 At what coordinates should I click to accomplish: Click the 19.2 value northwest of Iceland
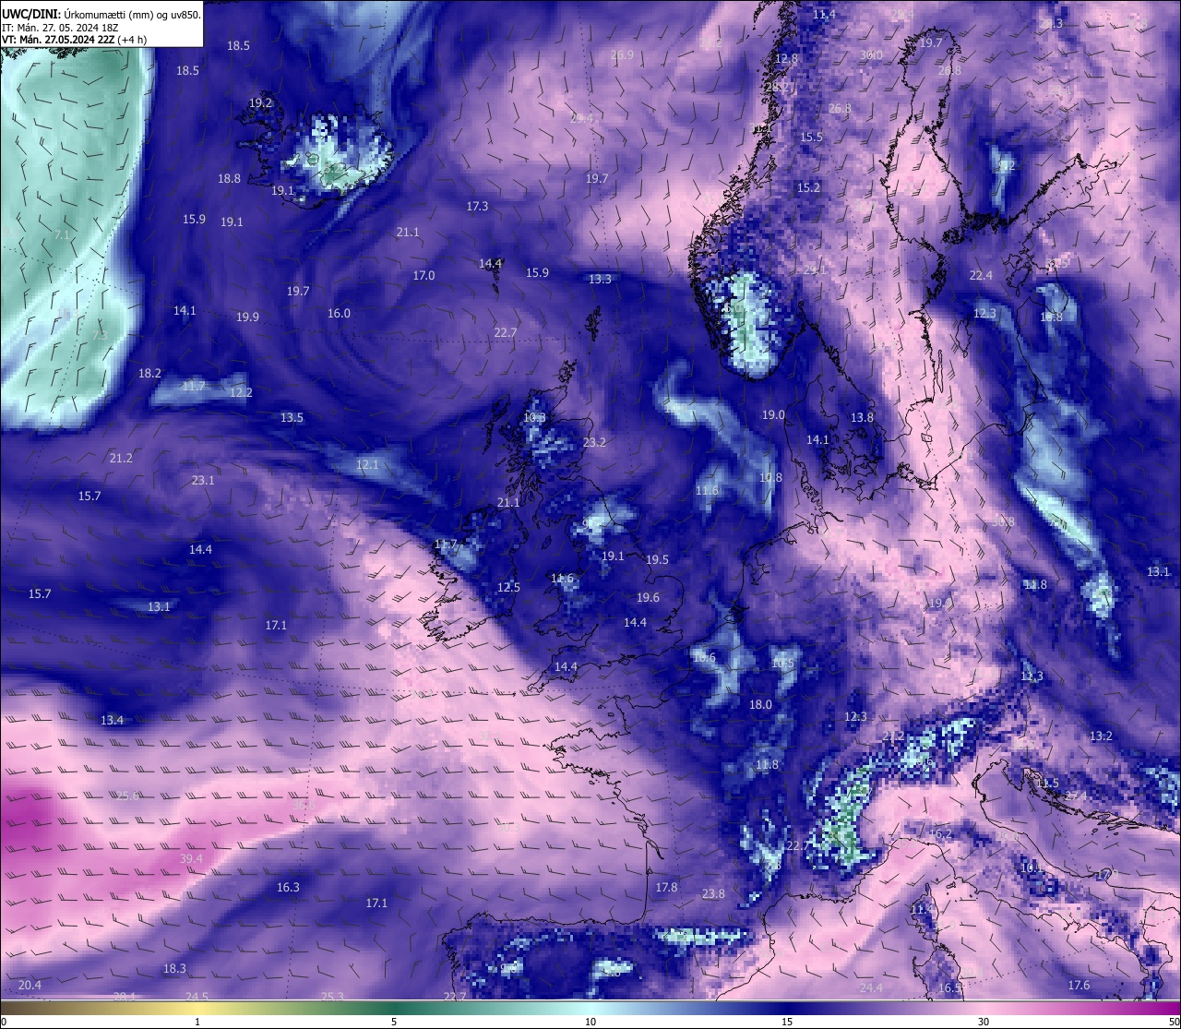click(x=260, y=102)
